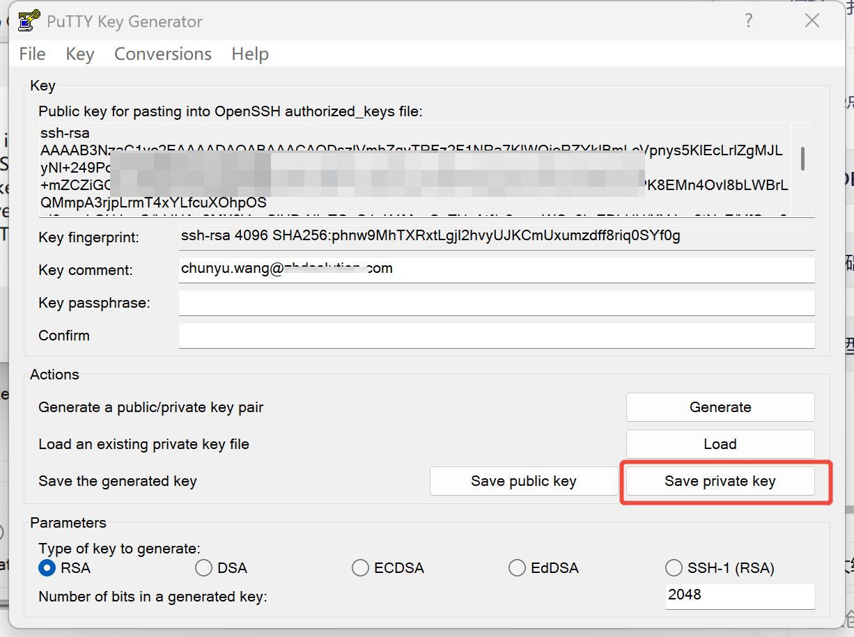Click the Key fingerprint field
The width and height of the screenshot is (854, 637).
tap(497, 237)
